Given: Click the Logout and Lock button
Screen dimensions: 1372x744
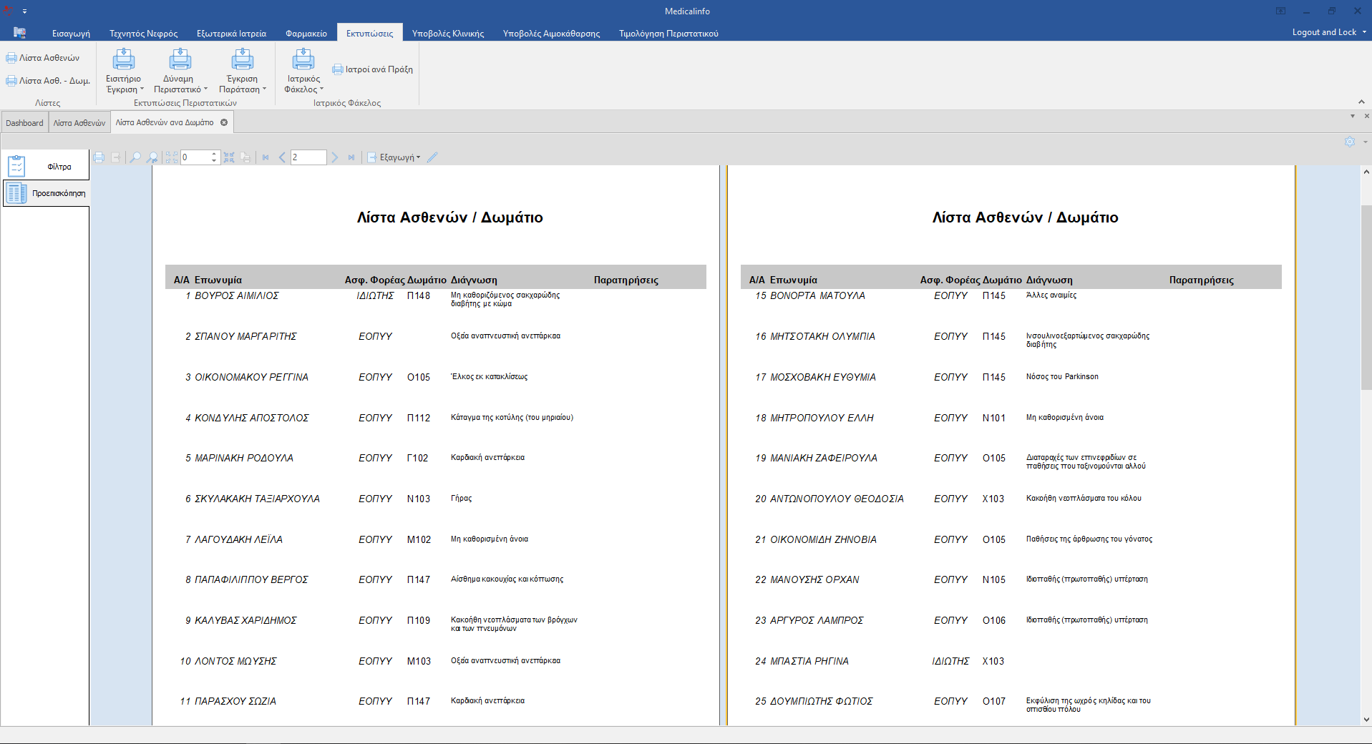Looking at the screenshot, I should [1324, 32].
